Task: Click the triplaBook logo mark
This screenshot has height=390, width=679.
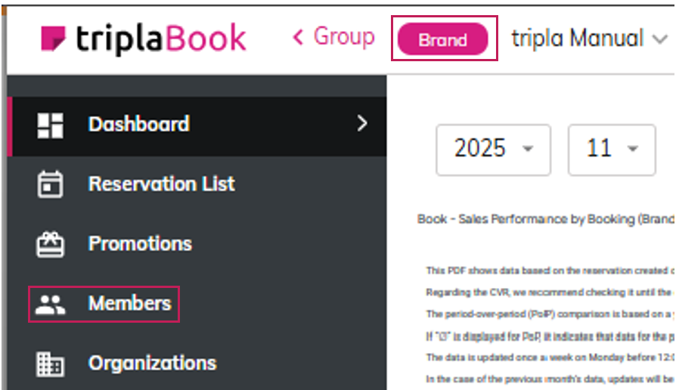Action: (54, 39)
